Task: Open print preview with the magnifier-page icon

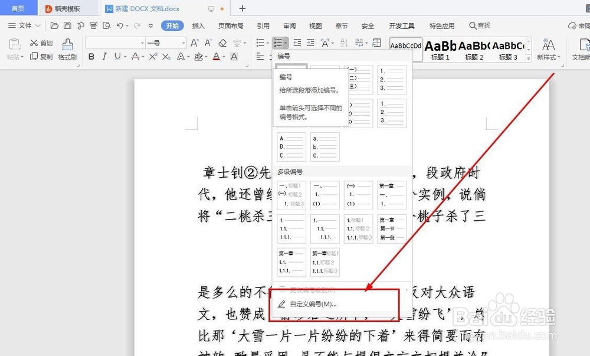Action: (x=106, y=25)
